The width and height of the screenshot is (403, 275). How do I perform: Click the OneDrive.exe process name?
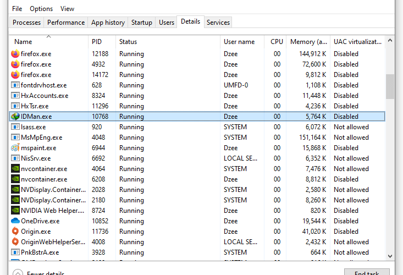pos(40,221)
